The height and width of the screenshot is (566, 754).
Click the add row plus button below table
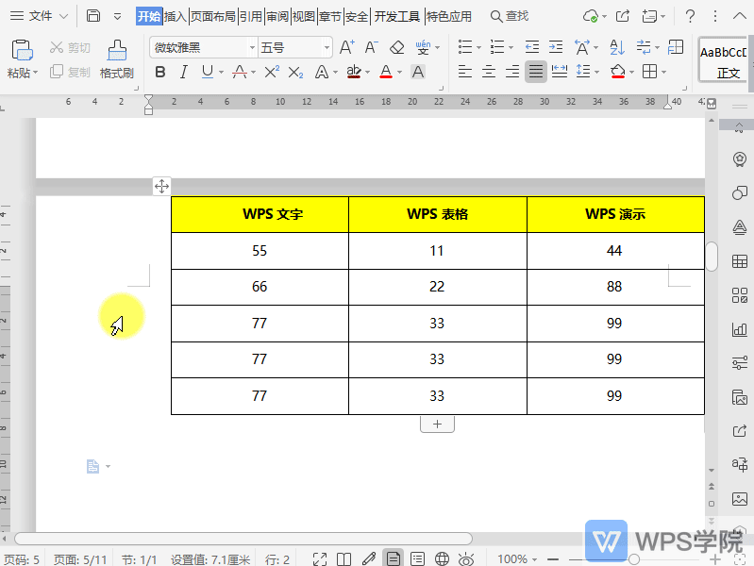click(x=437, y=424)
